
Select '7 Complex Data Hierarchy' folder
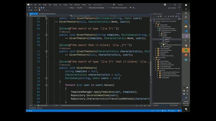point(165,56)
